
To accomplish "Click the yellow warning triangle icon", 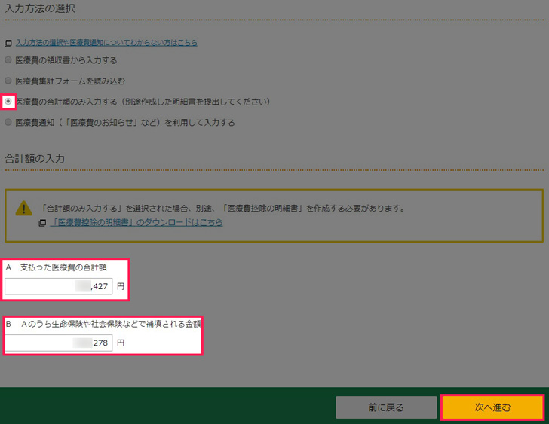I will click(25, 209).
